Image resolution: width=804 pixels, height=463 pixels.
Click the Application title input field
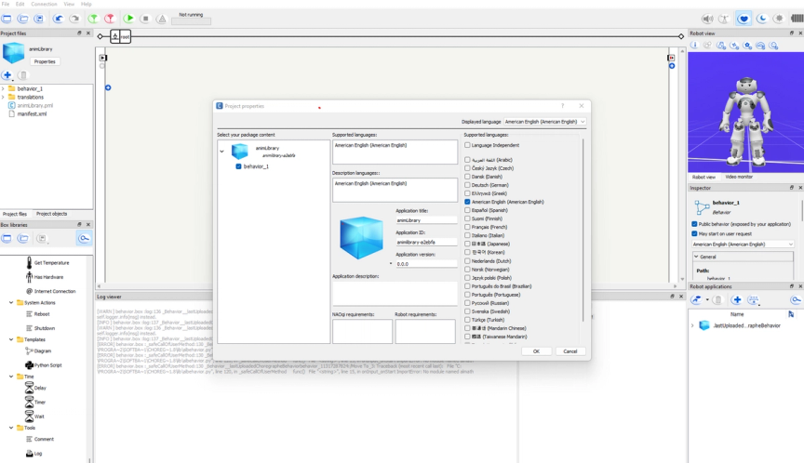(x=426, y=220)
